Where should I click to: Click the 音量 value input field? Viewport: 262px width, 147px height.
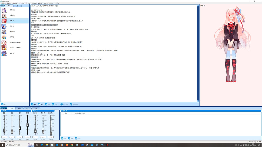pyautogui.click(x=4, y=137)
